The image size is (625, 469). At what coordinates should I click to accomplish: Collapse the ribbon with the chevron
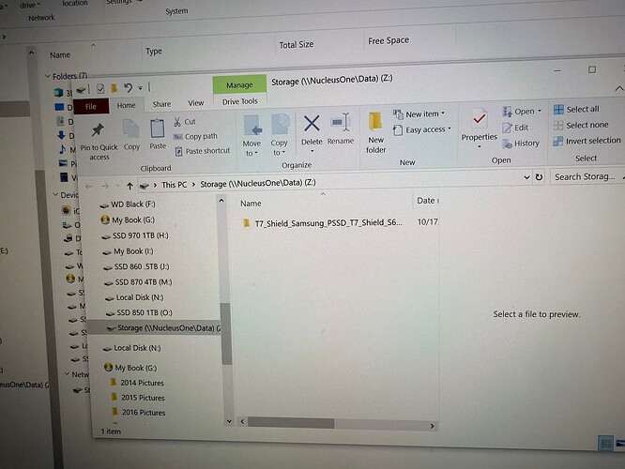point(619,89)
